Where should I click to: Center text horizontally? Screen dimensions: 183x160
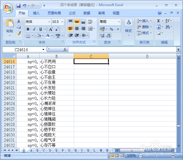tap(77, 29)
